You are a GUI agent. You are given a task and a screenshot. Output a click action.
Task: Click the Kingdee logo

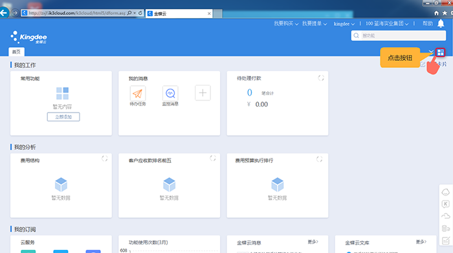(28, 38)
